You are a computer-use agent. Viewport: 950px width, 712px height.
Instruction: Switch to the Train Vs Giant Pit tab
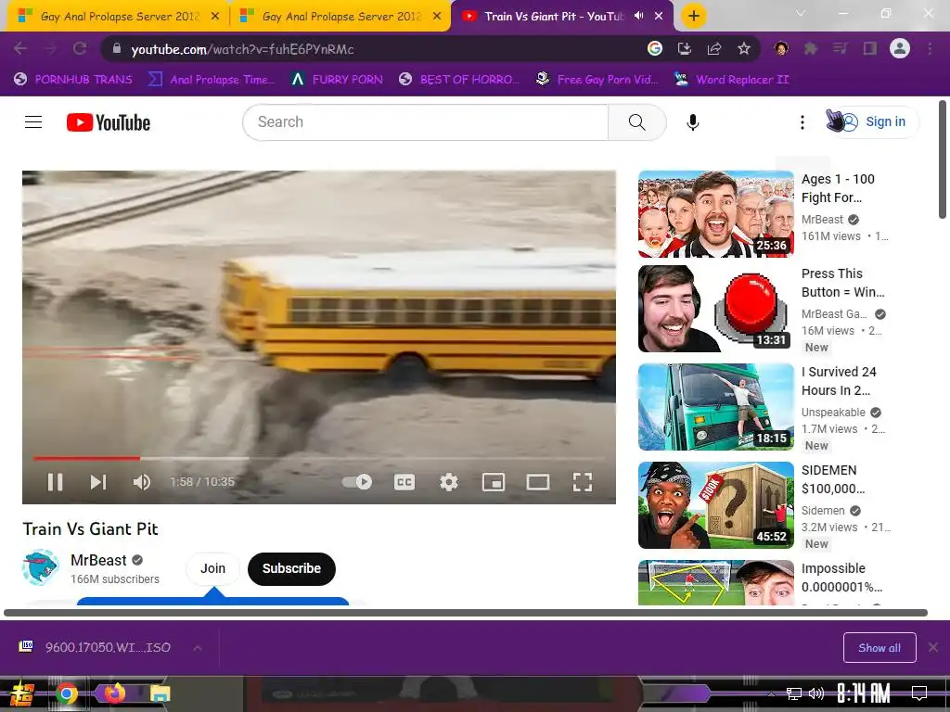coord(553,17)
